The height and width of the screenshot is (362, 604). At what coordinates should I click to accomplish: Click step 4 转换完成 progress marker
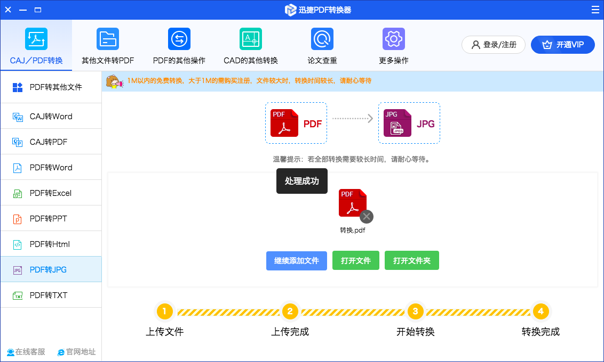click(x=541, y=311)
